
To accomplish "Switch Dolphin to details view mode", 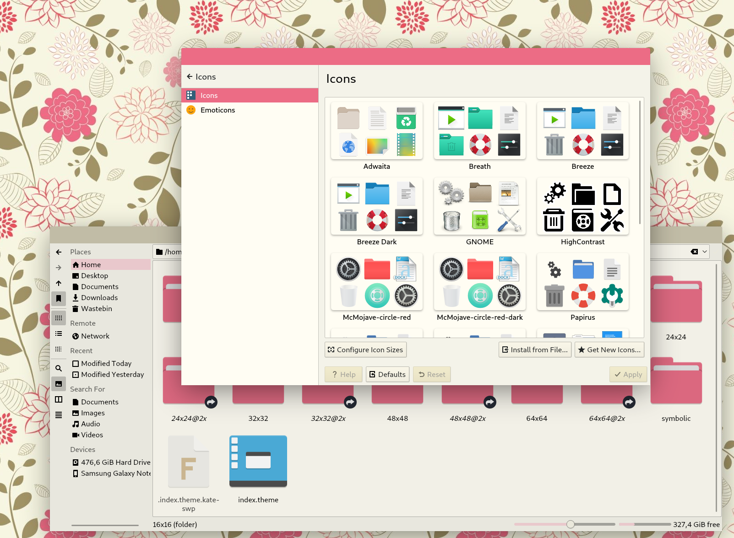I will [59, 349].
